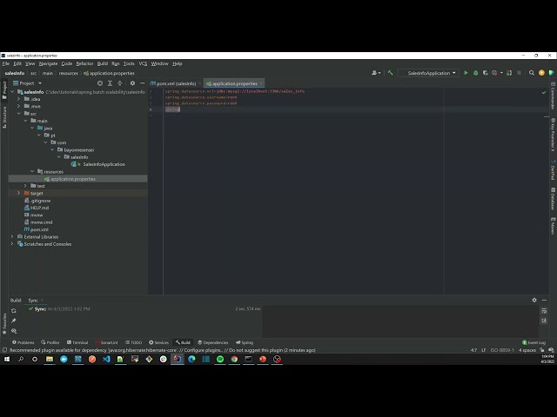Open the Problems tool window tab
557x417 pixels.
[x=23, y=342]
